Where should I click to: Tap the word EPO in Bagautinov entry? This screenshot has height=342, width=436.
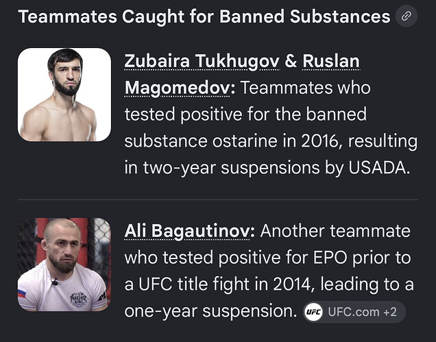(x=330, y=258)
